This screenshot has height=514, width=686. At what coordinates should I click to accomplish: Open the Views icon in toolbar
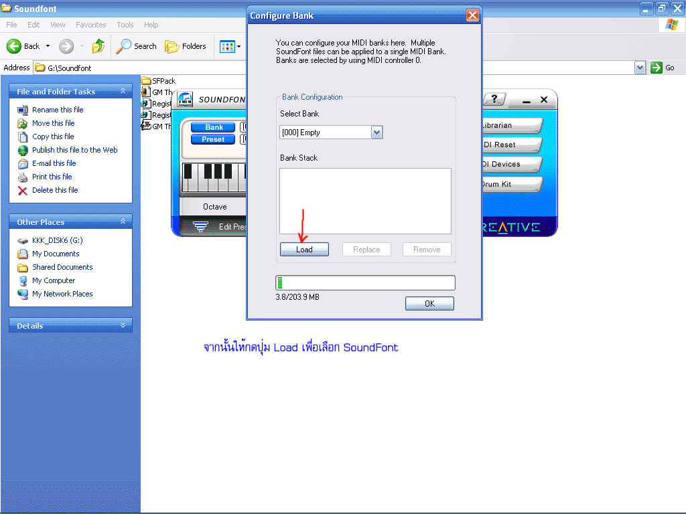tap(227, 46)
